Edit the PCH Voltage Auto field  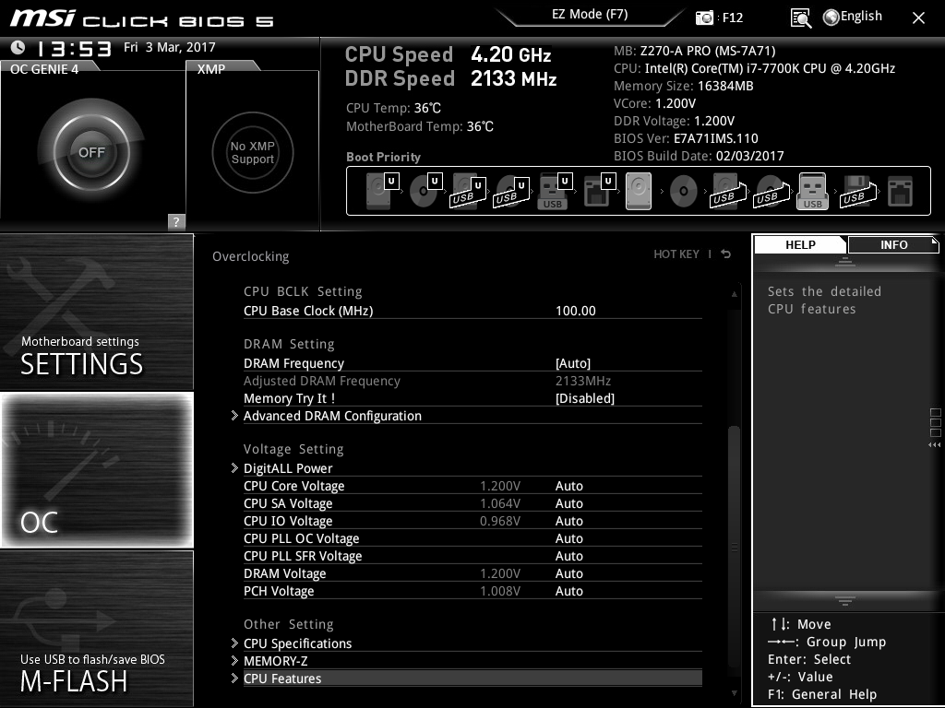point(568,591)
